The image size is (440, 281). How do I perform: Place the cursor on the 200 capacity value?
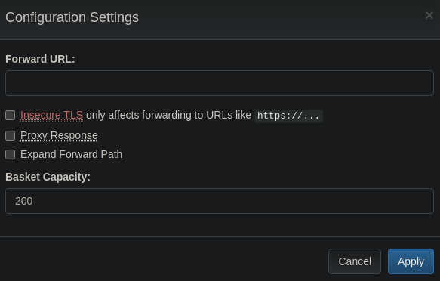(x=24, y=201)
